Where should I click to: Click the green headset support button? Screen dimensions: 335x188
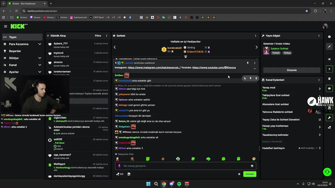pos(327,172)
